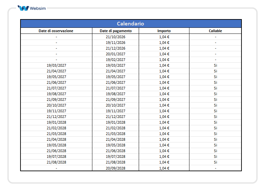Select the 1,04 € amount for 20/01/2027
The image size is (265, 191).
(x=164, y=54)
